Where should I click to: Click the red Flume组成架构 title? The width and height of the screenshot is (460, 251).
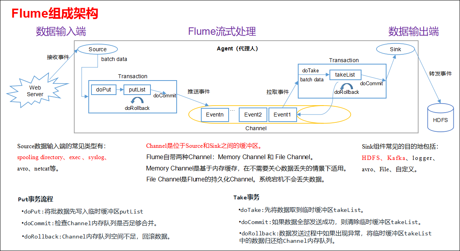pyautogui.click(x=54, y=14)
